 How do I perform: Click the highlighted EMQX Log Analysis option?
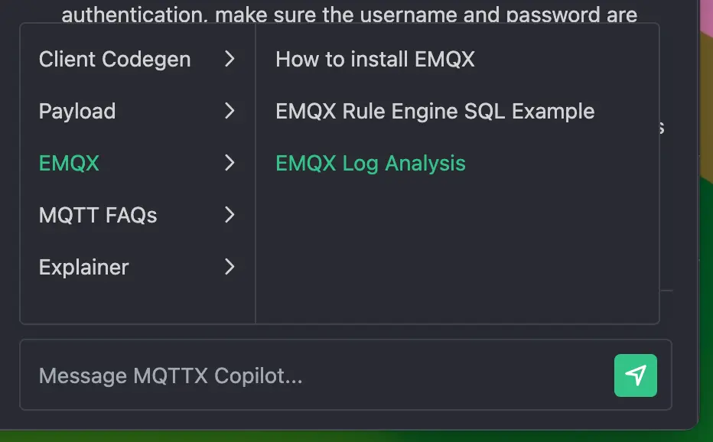pyautogui.click(x=370, y=163)
